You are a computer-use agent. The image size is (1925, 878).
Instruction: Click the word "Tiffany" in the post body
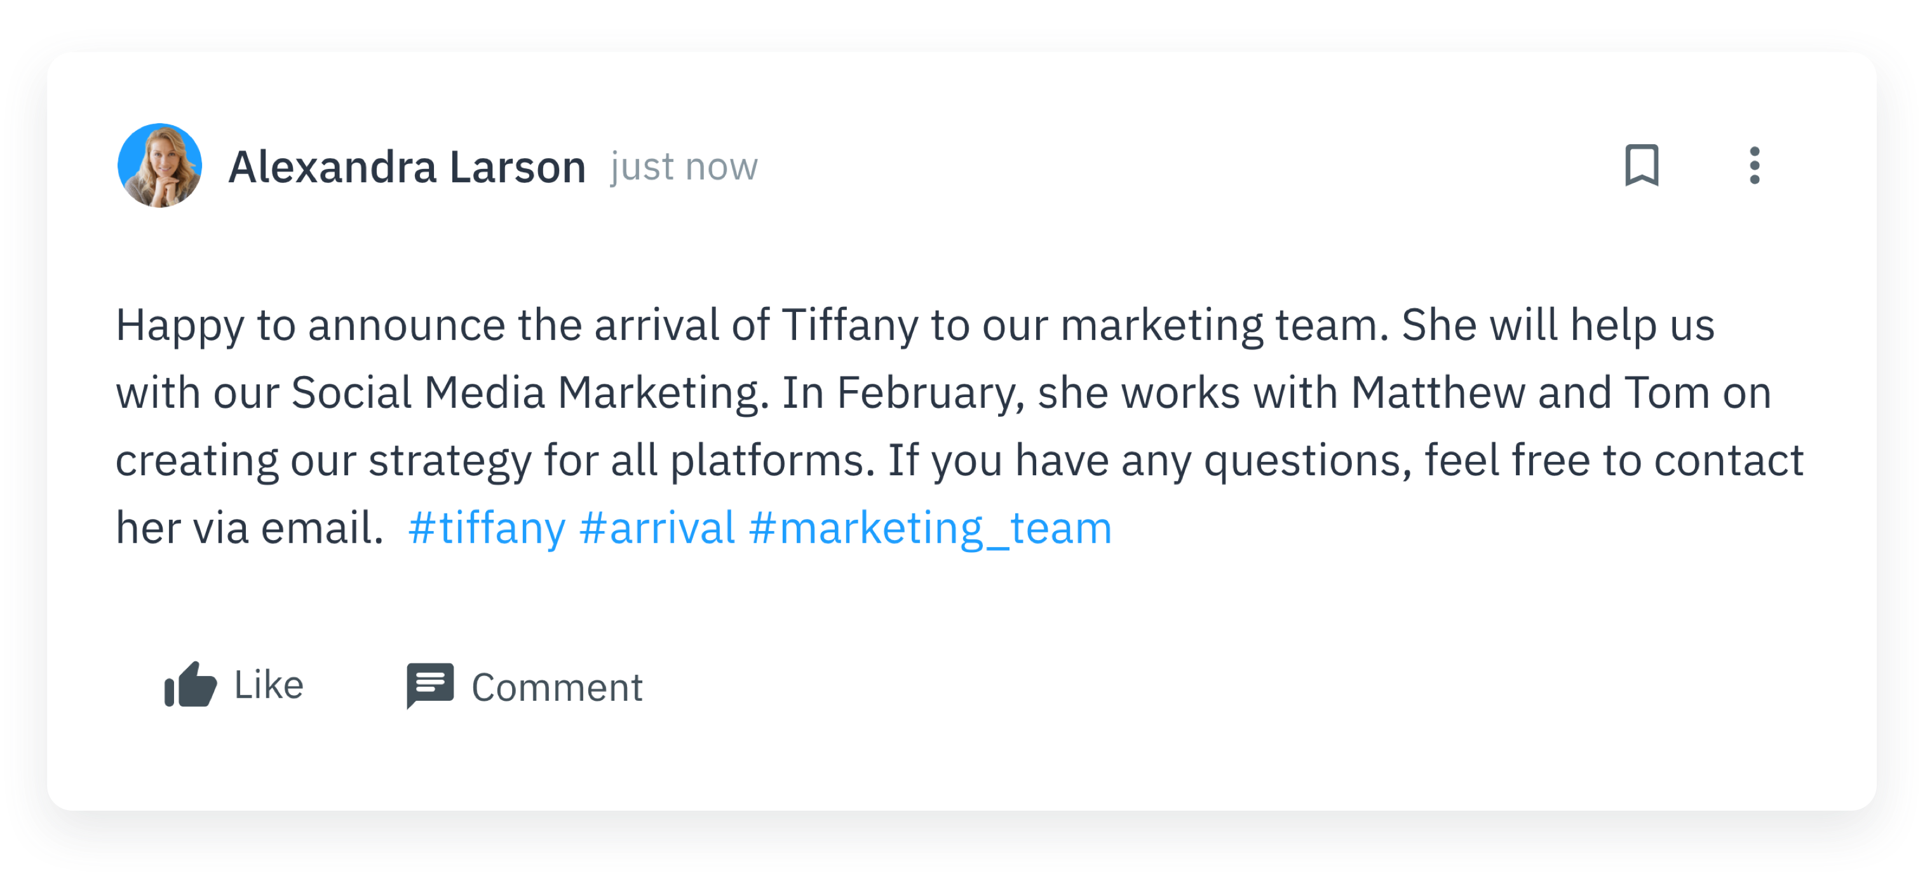(849, 326)
